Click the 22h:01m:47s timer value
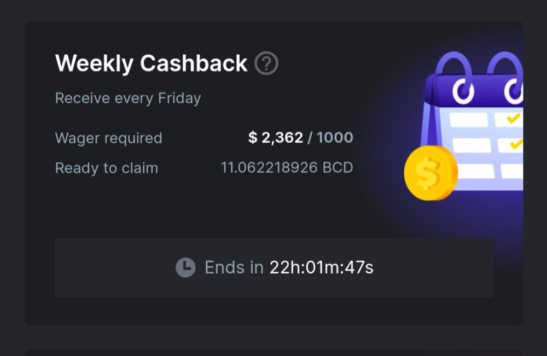This screenshot has width=547, height=356. point(321,267)
